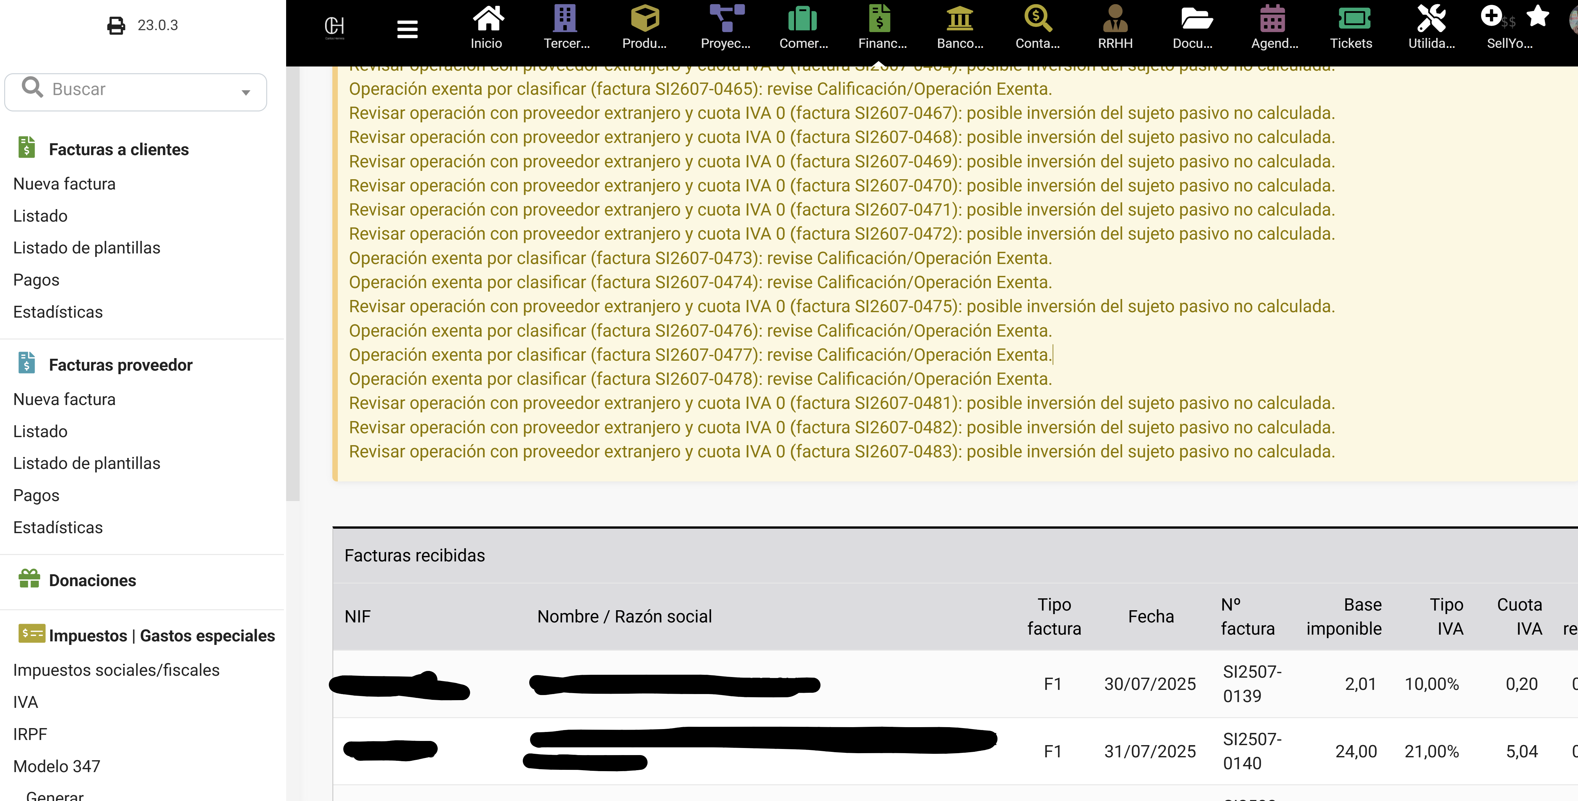Open the Documentos folder icon
Viewport: 1578px width, 801px height.
click(x=1197, y=18)
